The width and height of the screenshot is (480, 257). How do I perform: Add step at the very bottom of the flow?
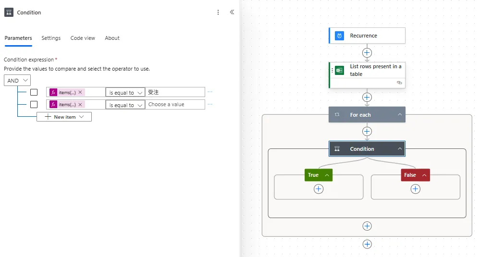pyautogui.click(x=367, y=244)
